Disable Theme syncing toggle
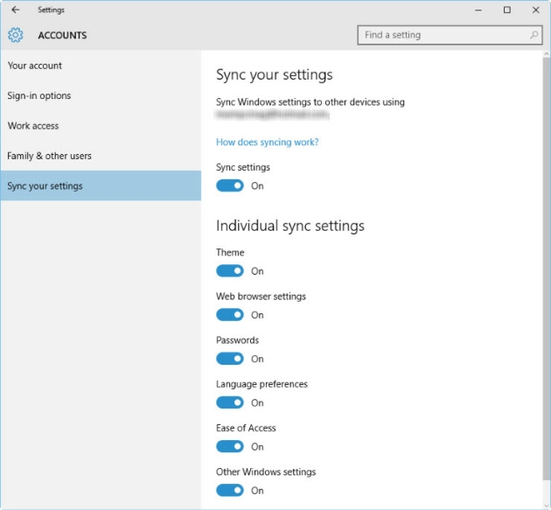Screen dimensions: 551x510 [x=230, y=271]
